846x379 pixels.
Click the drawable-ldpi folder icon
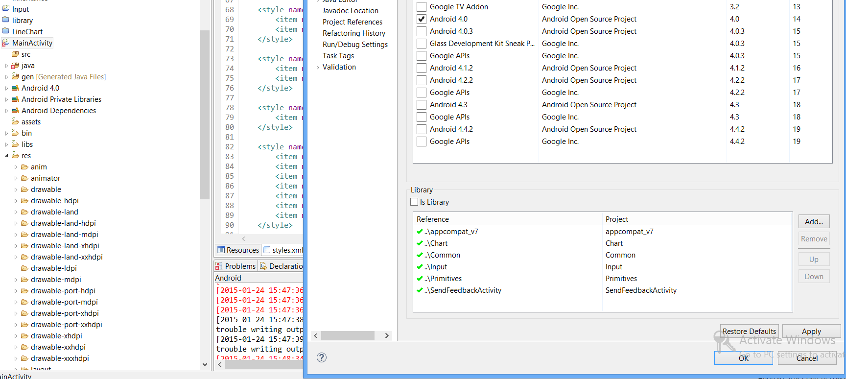[24, 268]
